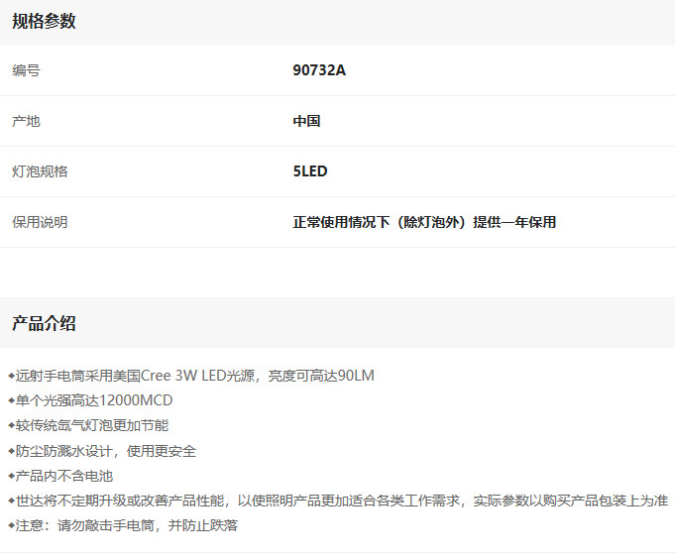Click the diamond bullet before 产品内不含电池

pyautogui.click(x=11, y=476)
